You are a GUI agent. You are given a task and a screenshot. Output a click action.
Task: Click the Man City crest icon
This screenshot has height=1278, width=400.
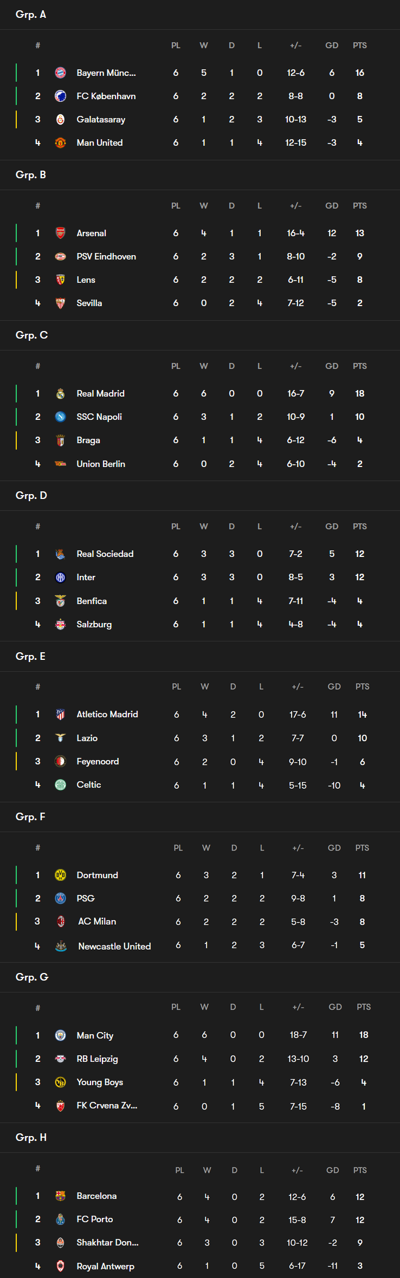[61, 1035]
